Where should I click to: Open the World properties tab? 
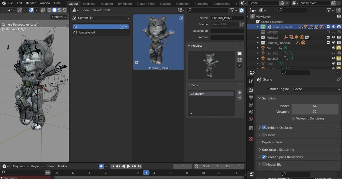251,119
